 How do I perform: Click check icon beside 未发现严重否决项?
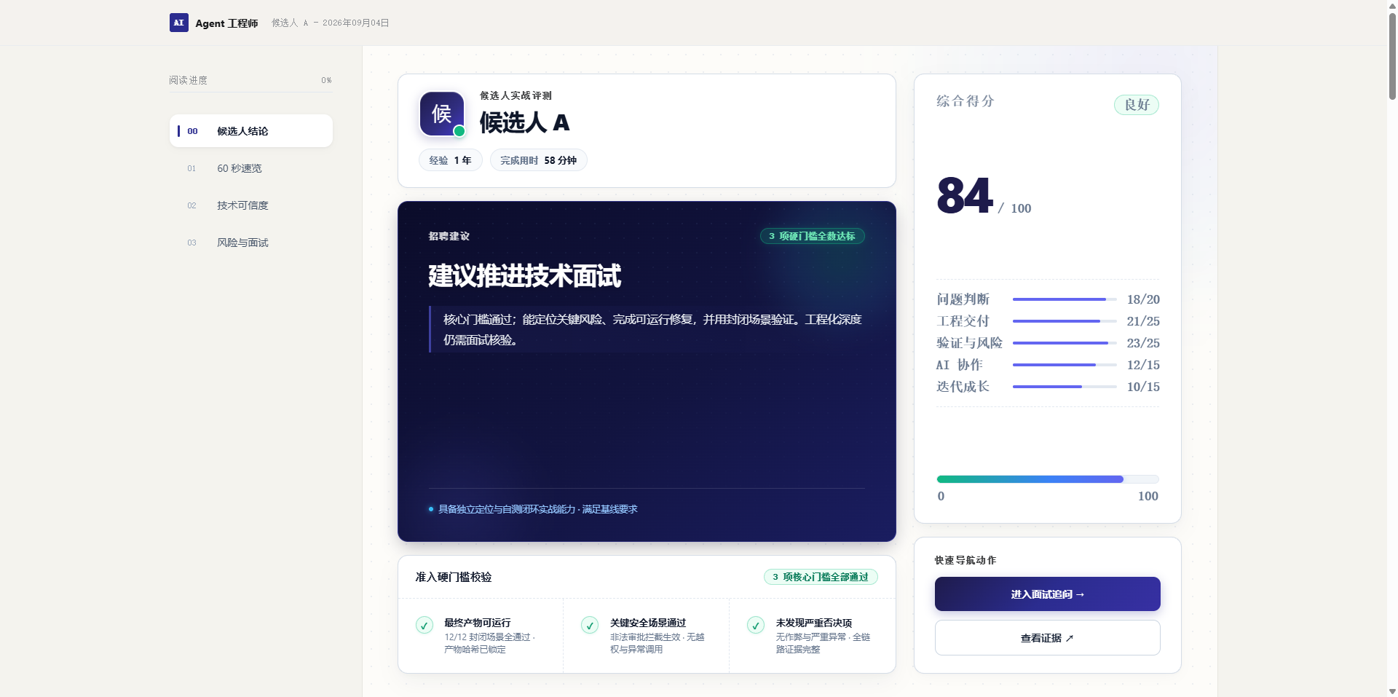coord(756,625)
